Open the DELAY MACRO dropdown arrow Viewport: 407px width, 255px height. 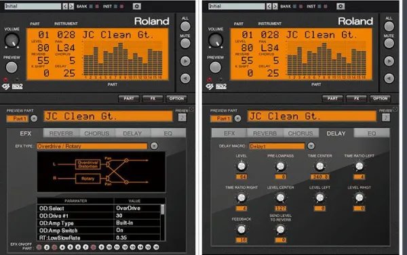[311, 146]
